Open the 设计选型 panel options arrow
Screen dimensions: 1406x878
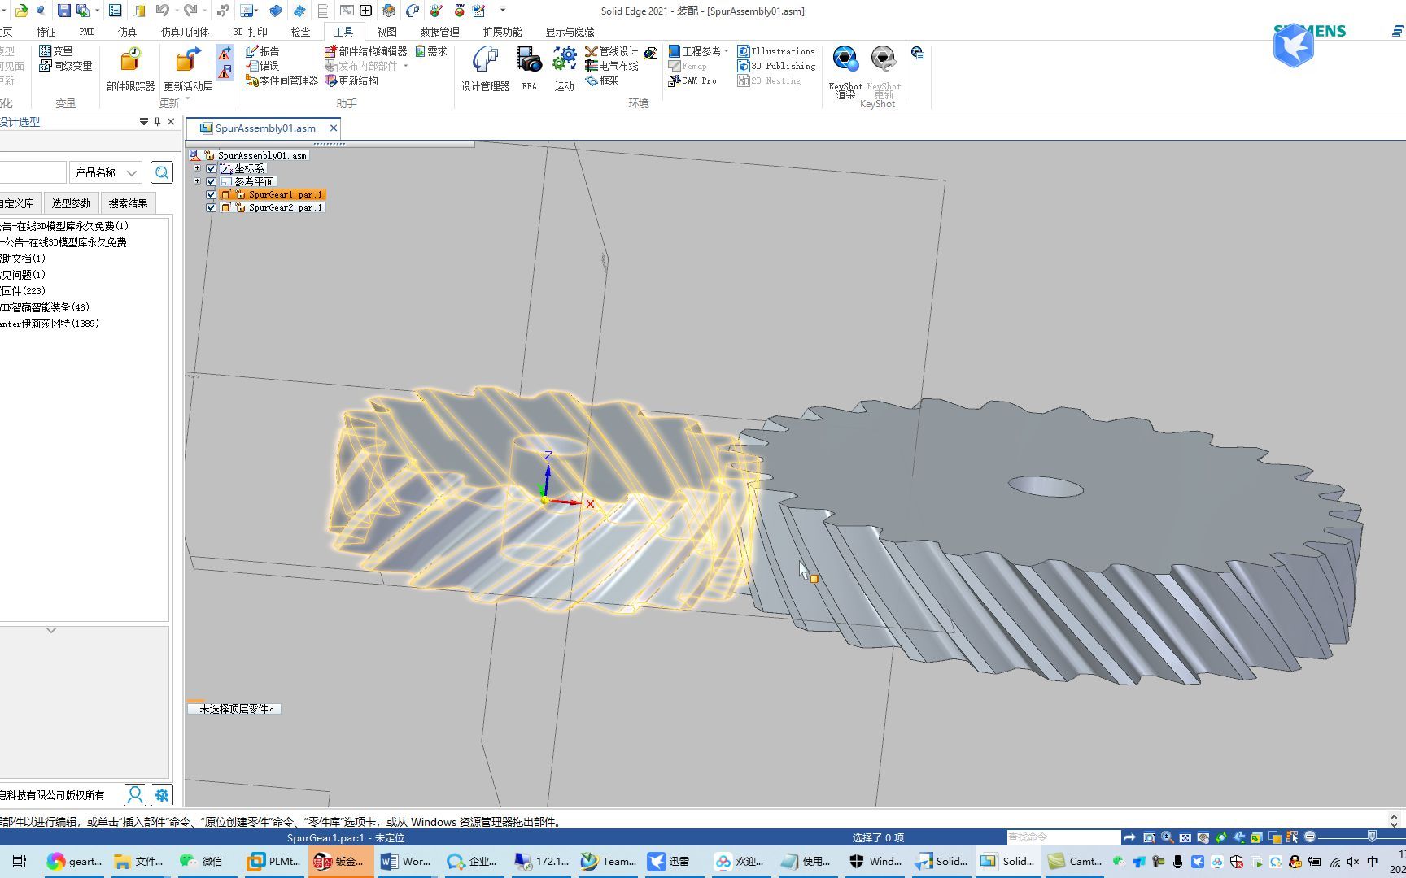[144, 122]
